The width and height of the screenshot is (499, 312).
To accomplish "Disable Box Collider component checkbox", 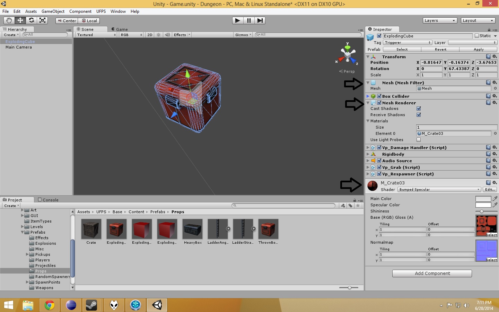I will tap(379, 96).
